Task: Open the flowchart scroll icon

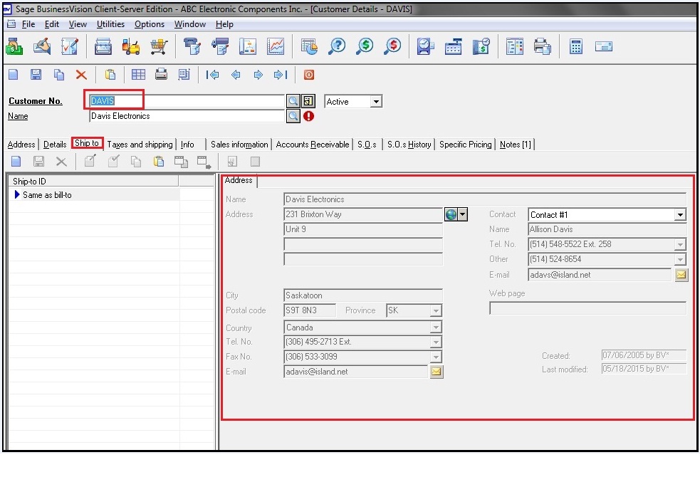Action: pos(248,46)
